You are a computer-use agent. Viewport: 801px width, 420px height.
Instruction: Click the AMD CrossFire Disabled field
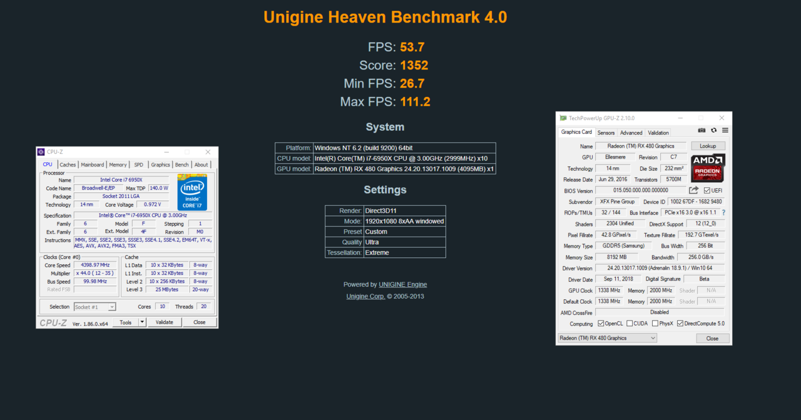click(660, 312)
